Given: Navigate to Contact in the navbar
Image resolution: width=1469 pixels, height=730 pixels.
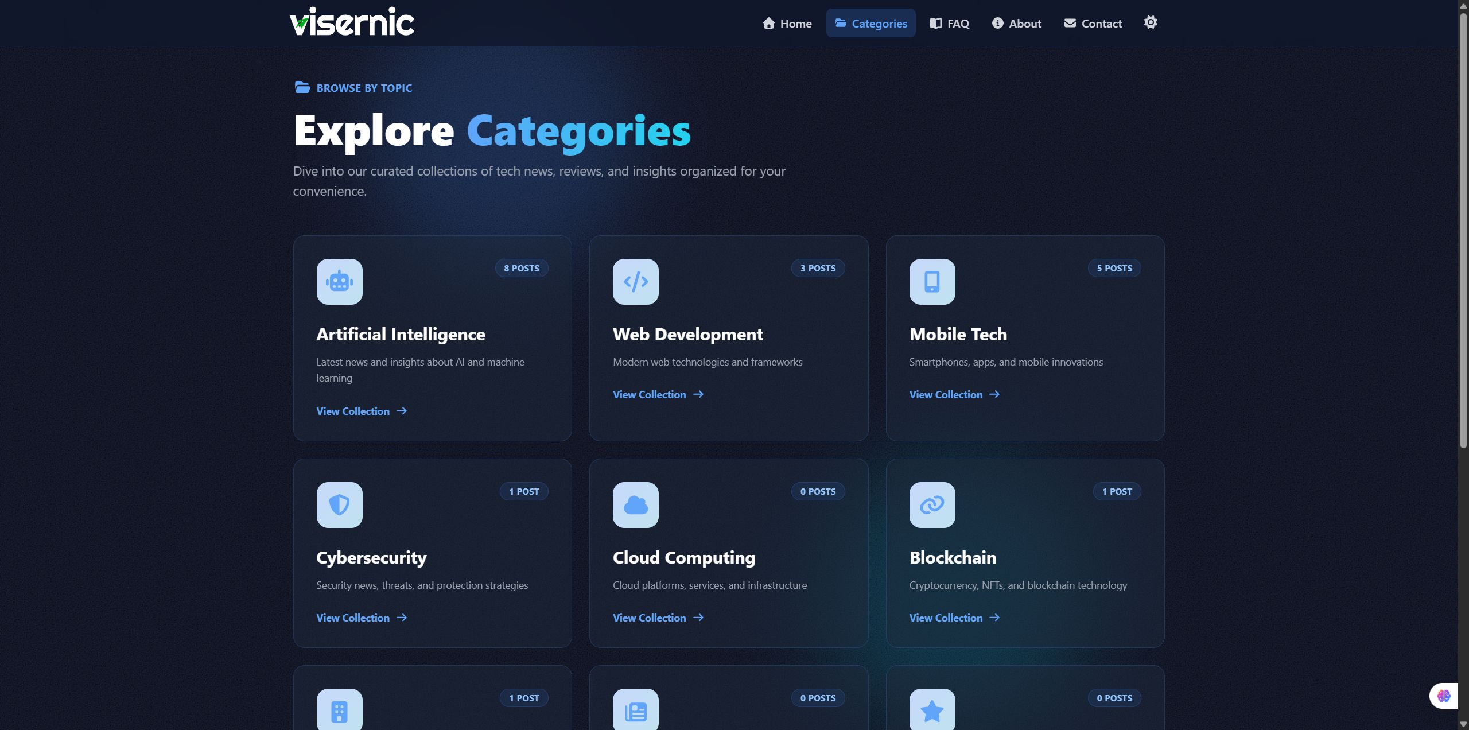Looking at the screenshot, I should (1093, 24).
